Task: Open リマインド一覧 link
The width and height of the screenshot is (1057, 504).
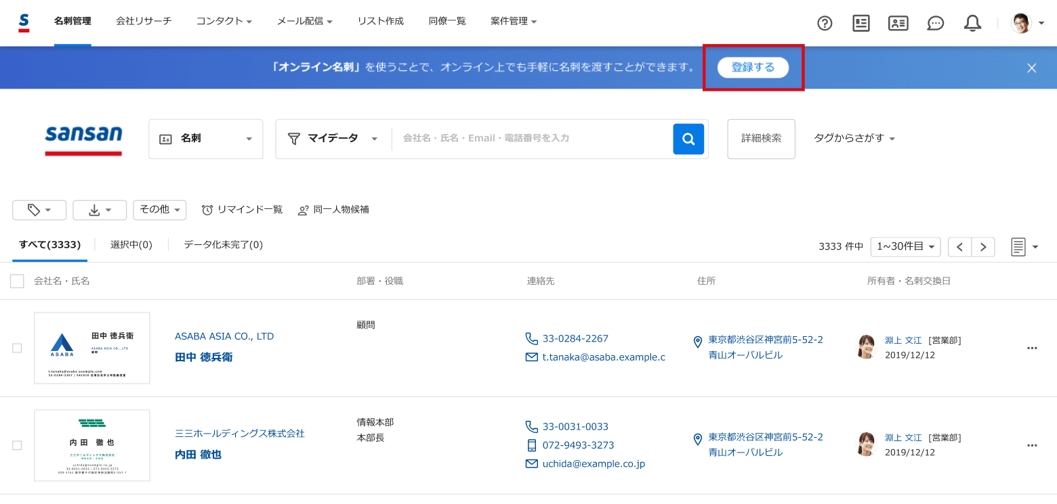Action: (243, 210)
